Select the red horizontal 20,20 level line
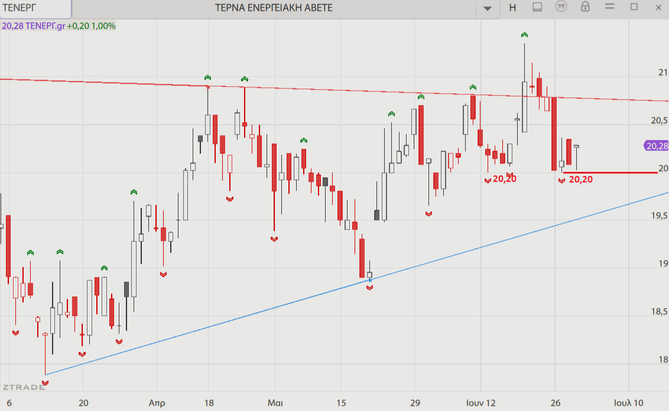The width and height of the screenshot is (669, 411). click(x=610, y=172)
